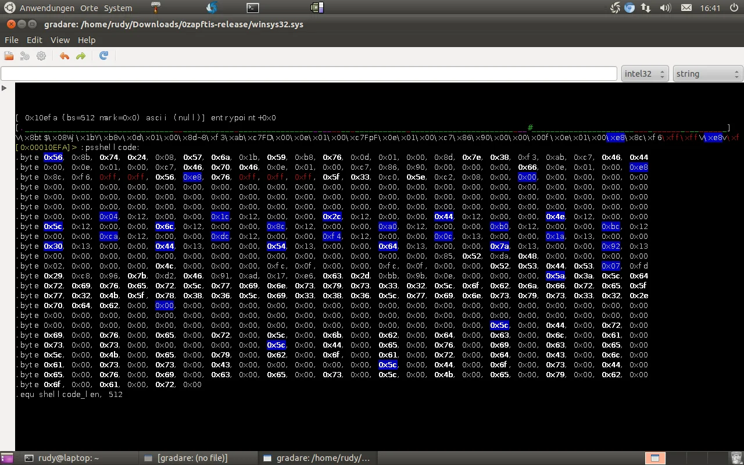Open the volume speaker tray icon

tap(666, 8)
